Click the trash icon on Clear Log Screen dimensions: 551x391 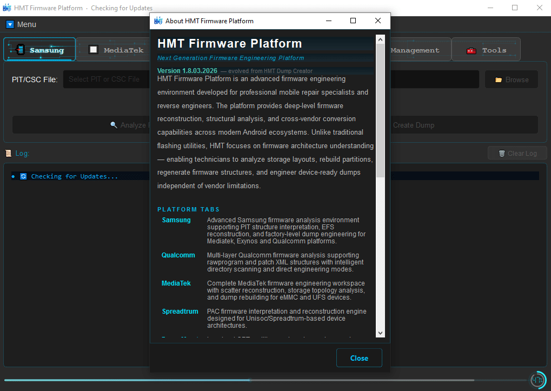pos(501,154)
